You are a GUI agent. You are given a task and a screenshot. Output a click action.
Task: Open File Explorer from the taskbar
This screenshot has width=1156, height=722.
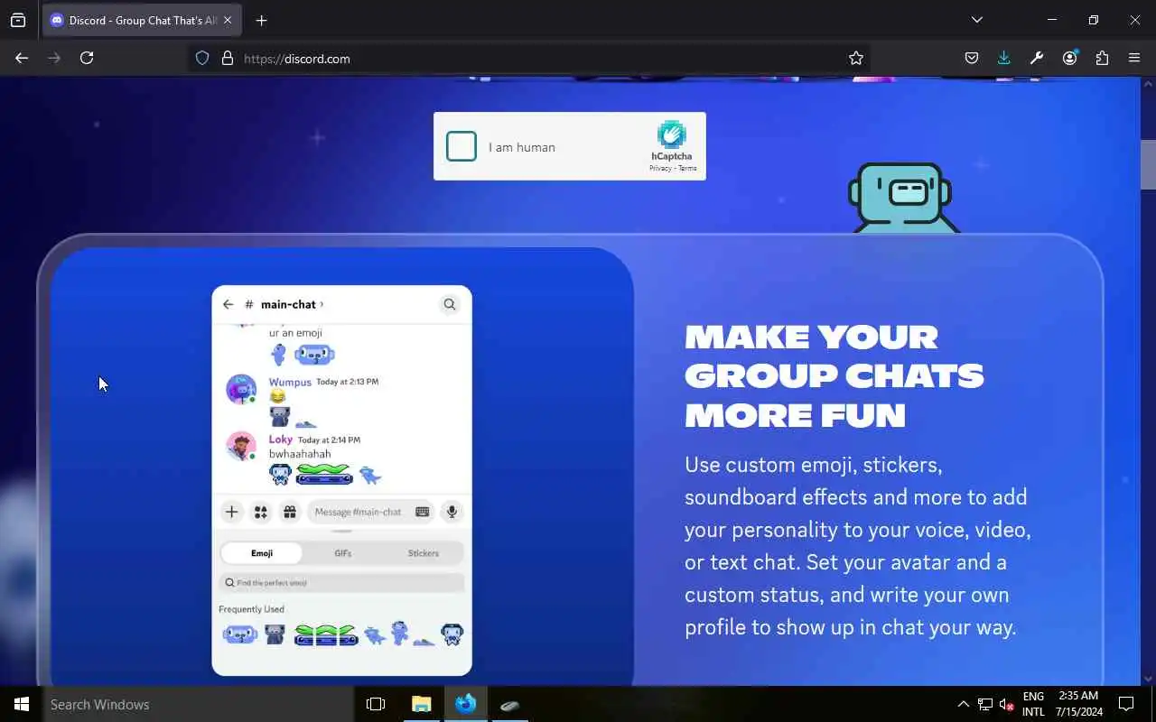pyautogui.click(x=421, y=704)
